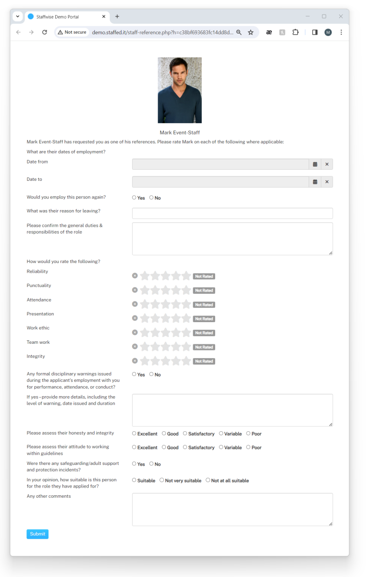Click the reason for leaving text field

click(x=232, y=213)
